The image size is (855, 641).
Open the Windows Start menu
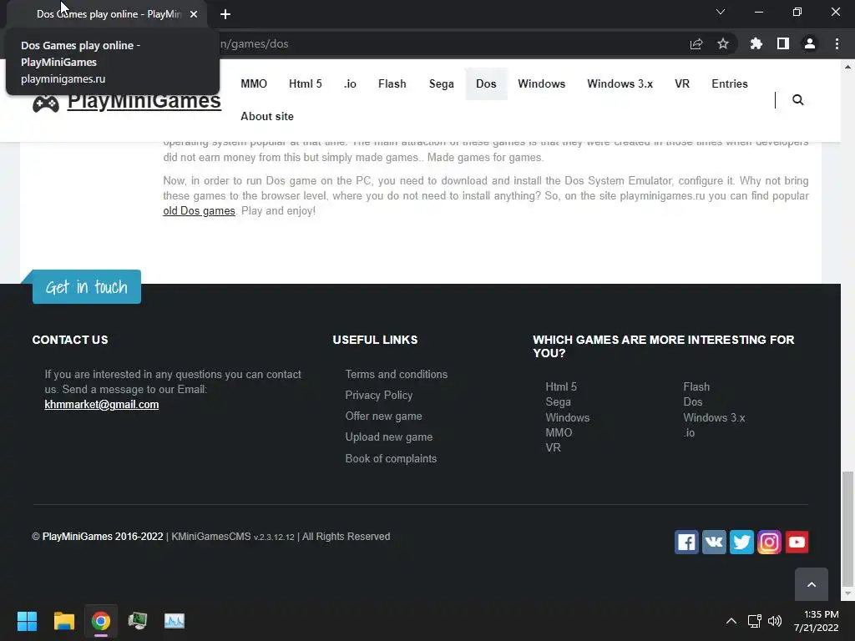tap(27, 621)
